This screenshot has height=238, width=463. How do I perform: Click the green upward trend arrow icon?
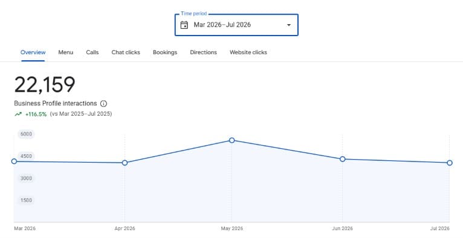pyautogui.click(x=18, y=114)
